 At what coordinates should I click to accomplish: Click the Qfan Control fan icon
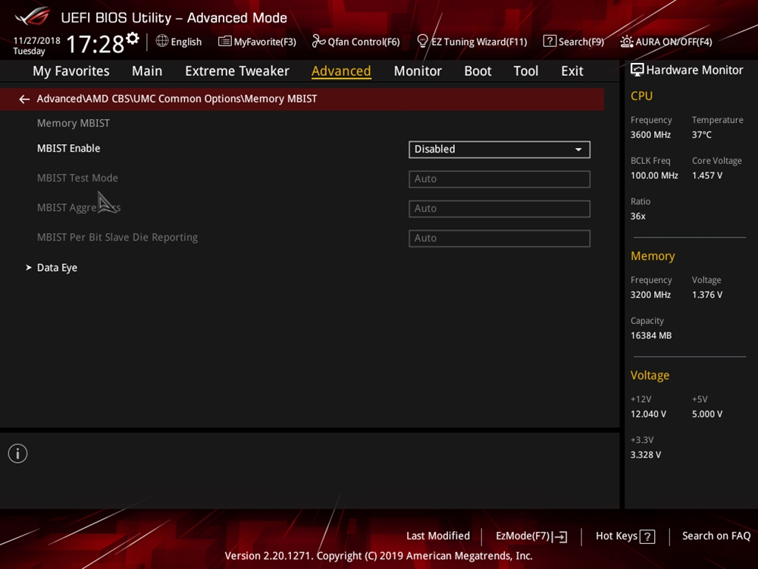tap(318, 41)
